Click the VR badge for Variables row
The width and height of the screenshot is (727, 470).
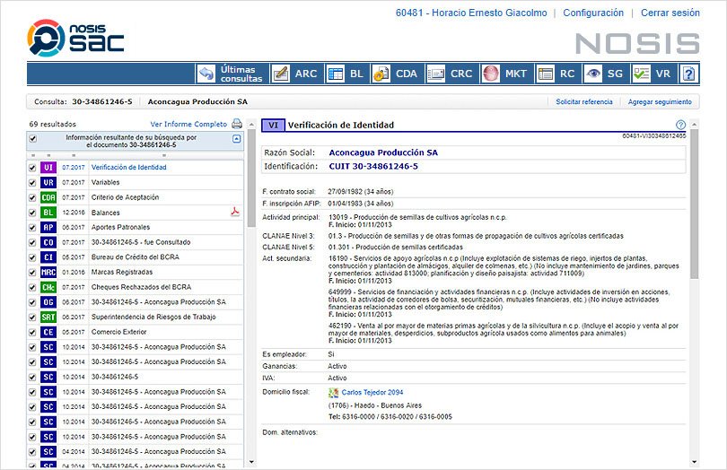[x=48, y=183]
